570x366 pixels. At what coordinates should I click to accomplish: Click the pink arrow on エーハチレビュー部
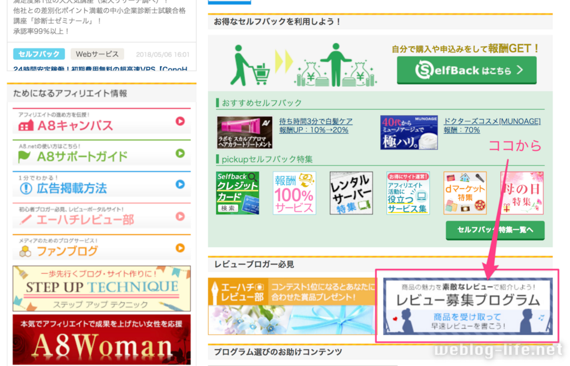180,216
